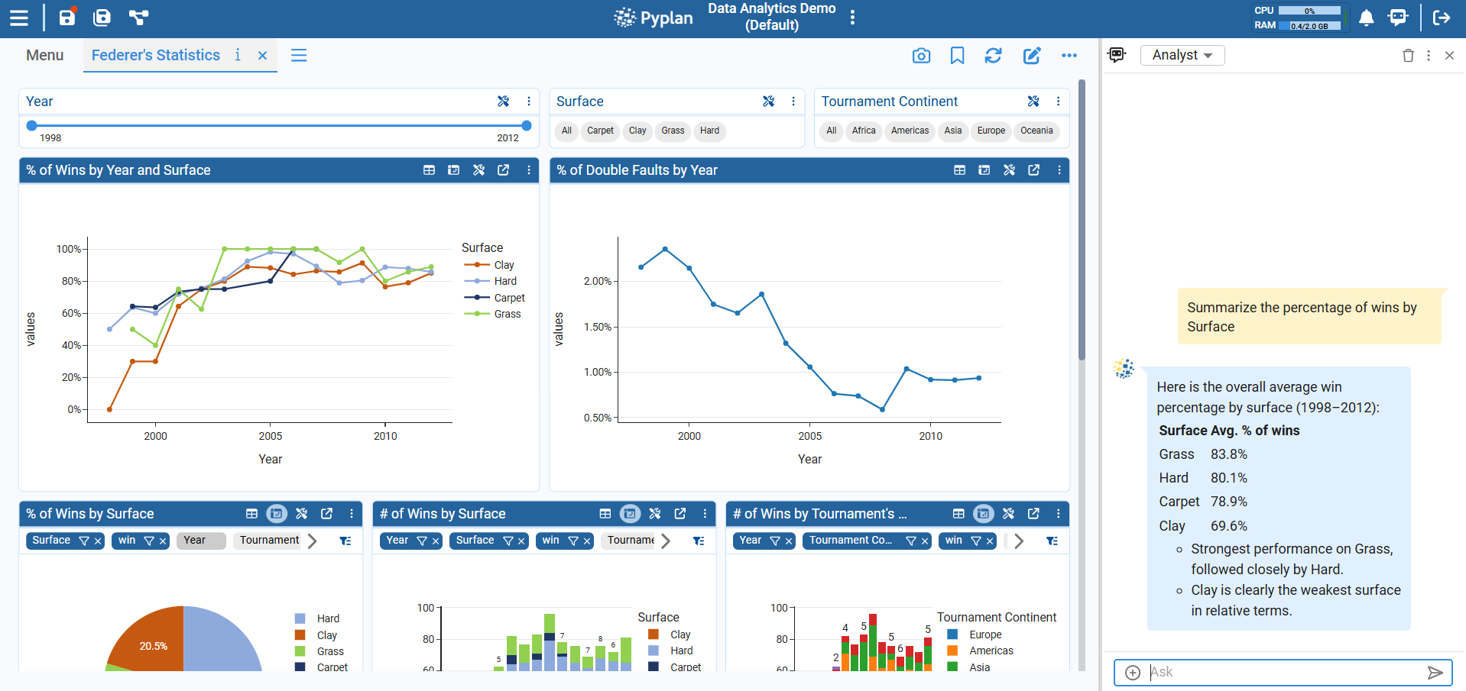
Task: Toggle Clay series in the legend
Action: [x=503, y=265]
